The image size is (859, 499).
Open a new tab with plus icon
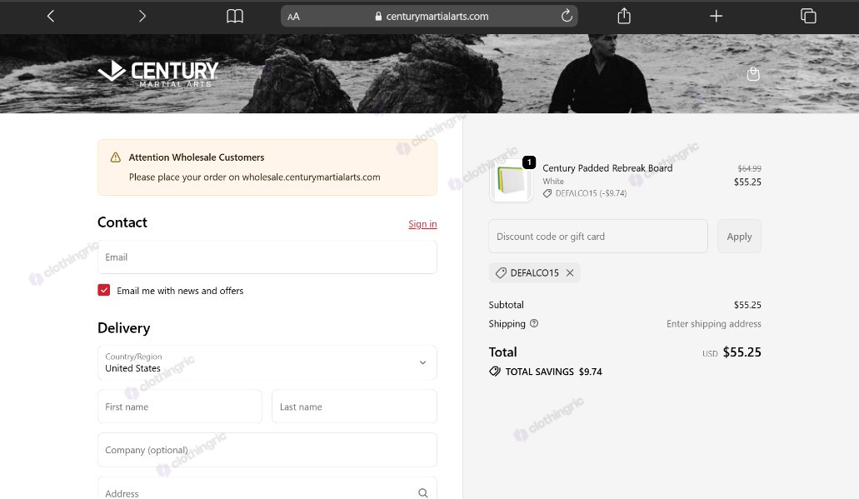point(716,16)
